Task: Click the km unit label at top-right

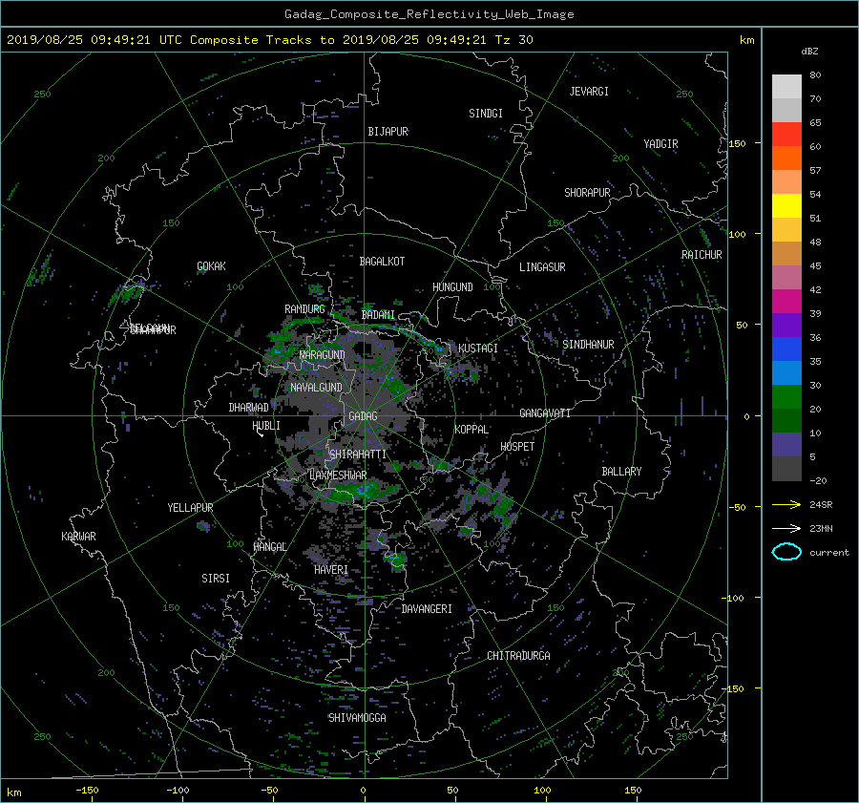Action: (746, 40)
